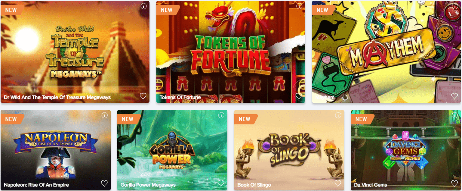Viewport: 462px width, 191px height.
Task: Open Tokens Of Fortune game thumbnail
Action: pos(231,52)
